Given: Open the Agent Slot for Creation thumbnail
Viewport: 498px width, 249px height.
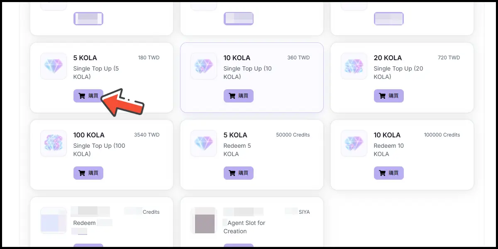Looking at the screenshot, I should pos(204,220).
